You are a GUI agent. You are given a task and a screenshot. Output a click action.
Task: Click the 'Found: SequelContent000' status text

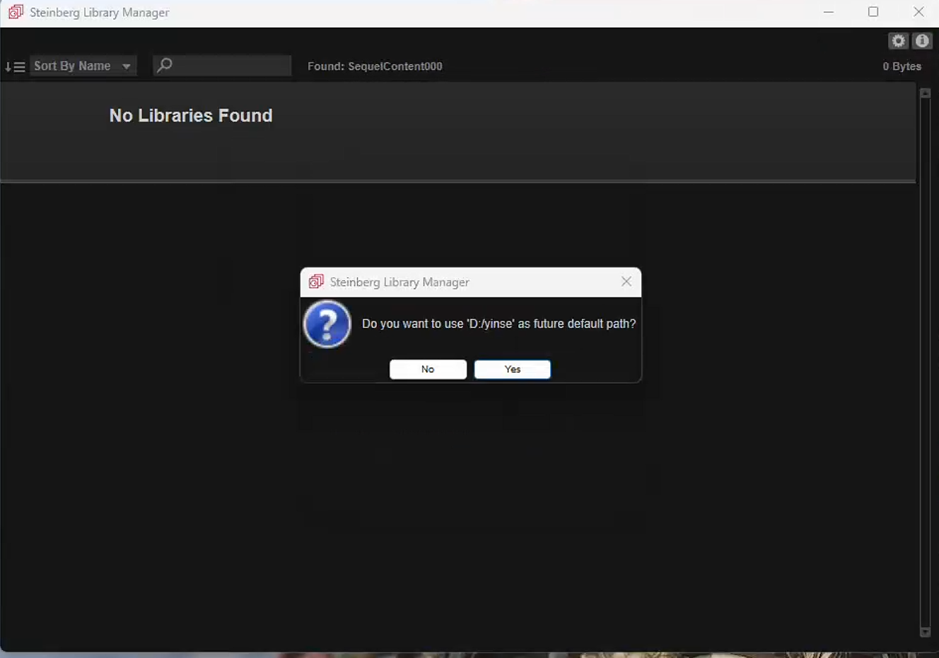pos(375,66)
